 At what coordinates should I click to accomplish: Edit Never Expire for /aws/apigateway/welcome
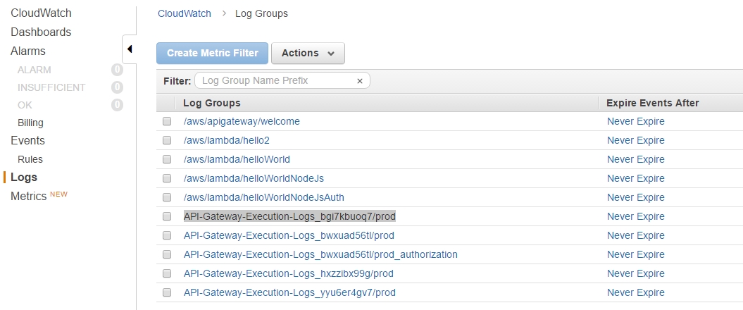635,121
